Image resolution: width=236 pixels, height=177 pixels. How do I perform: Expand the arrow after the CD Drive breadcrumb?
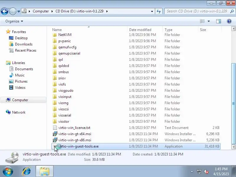point(107,11)
